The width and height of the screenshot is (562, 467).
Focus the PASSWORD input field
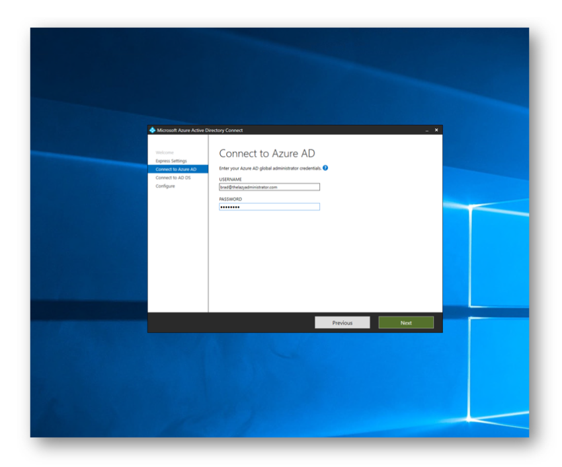[269, 207]
